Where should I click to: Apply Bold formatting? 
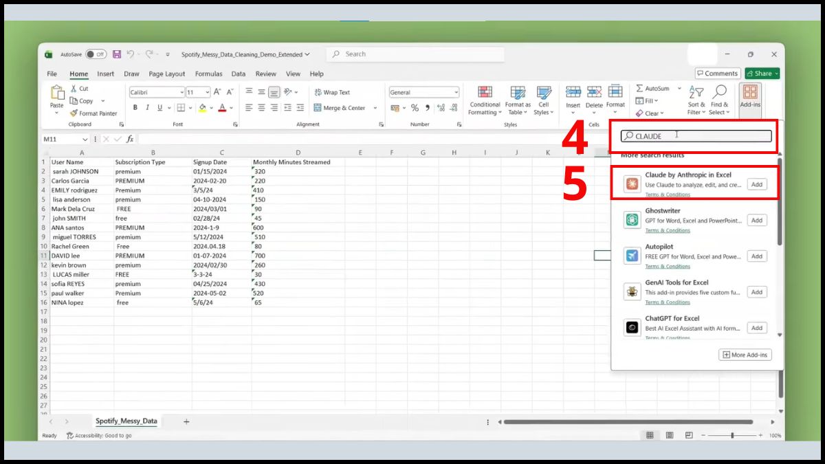point(135,108)
